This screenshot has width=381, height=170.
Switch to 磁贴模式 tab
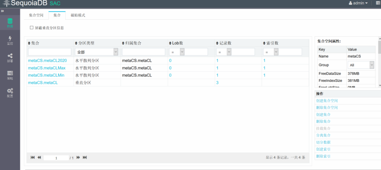point(78,15)
